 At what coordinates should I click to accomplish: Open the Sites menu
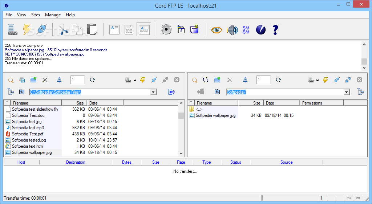(36, 15)
